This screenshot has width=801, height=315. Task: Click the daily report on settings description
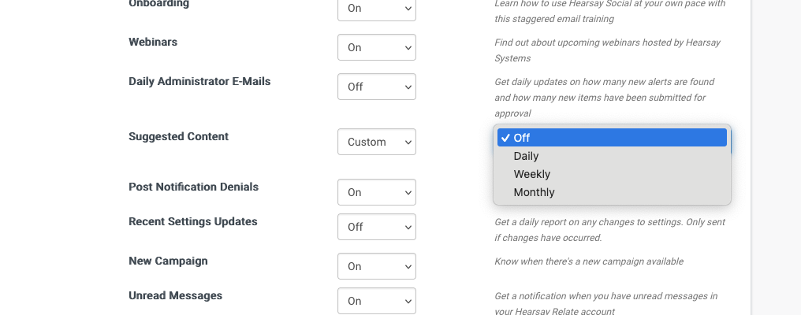tap(610, 230)
